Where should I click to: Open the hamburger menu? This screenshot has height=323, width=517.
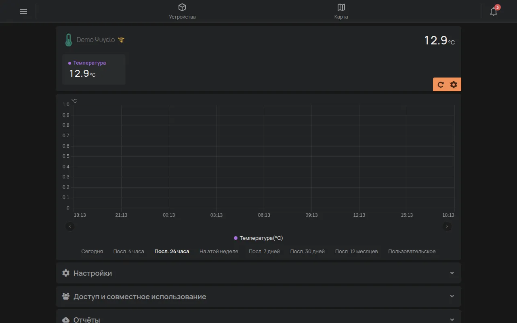click(23, 11)
